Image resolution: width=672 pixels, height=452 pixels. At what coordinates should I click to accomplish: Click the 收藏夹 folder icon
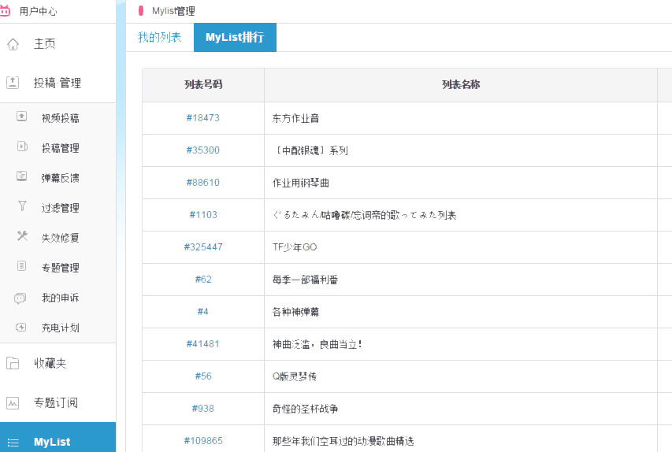[13, 363]
